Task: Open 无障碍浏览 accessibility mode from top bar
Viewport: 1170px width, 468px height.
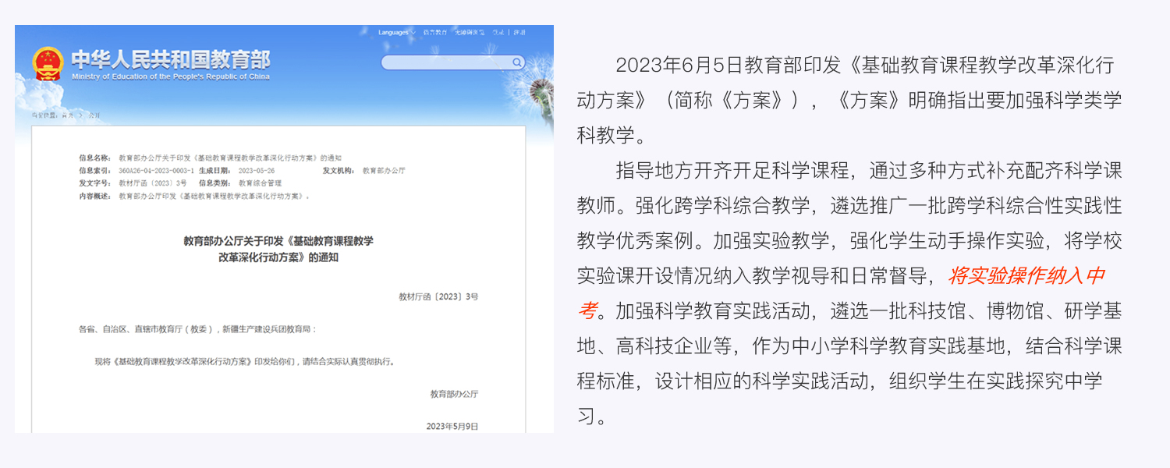Action: pos(470,33)
